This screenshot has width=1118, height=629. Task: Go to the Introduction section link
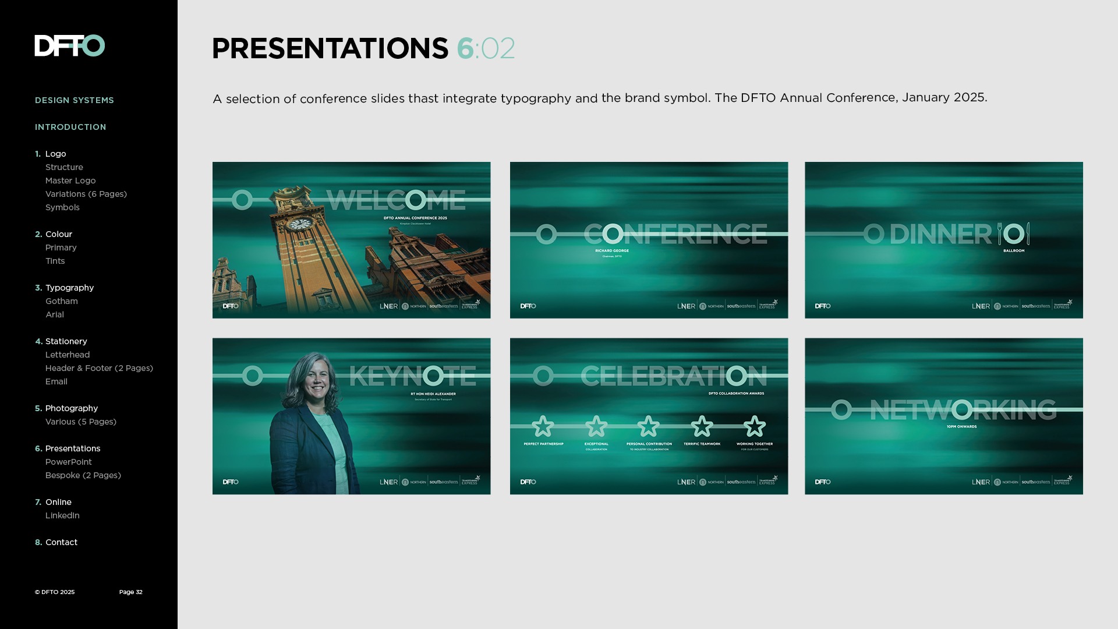coord(70,127)
